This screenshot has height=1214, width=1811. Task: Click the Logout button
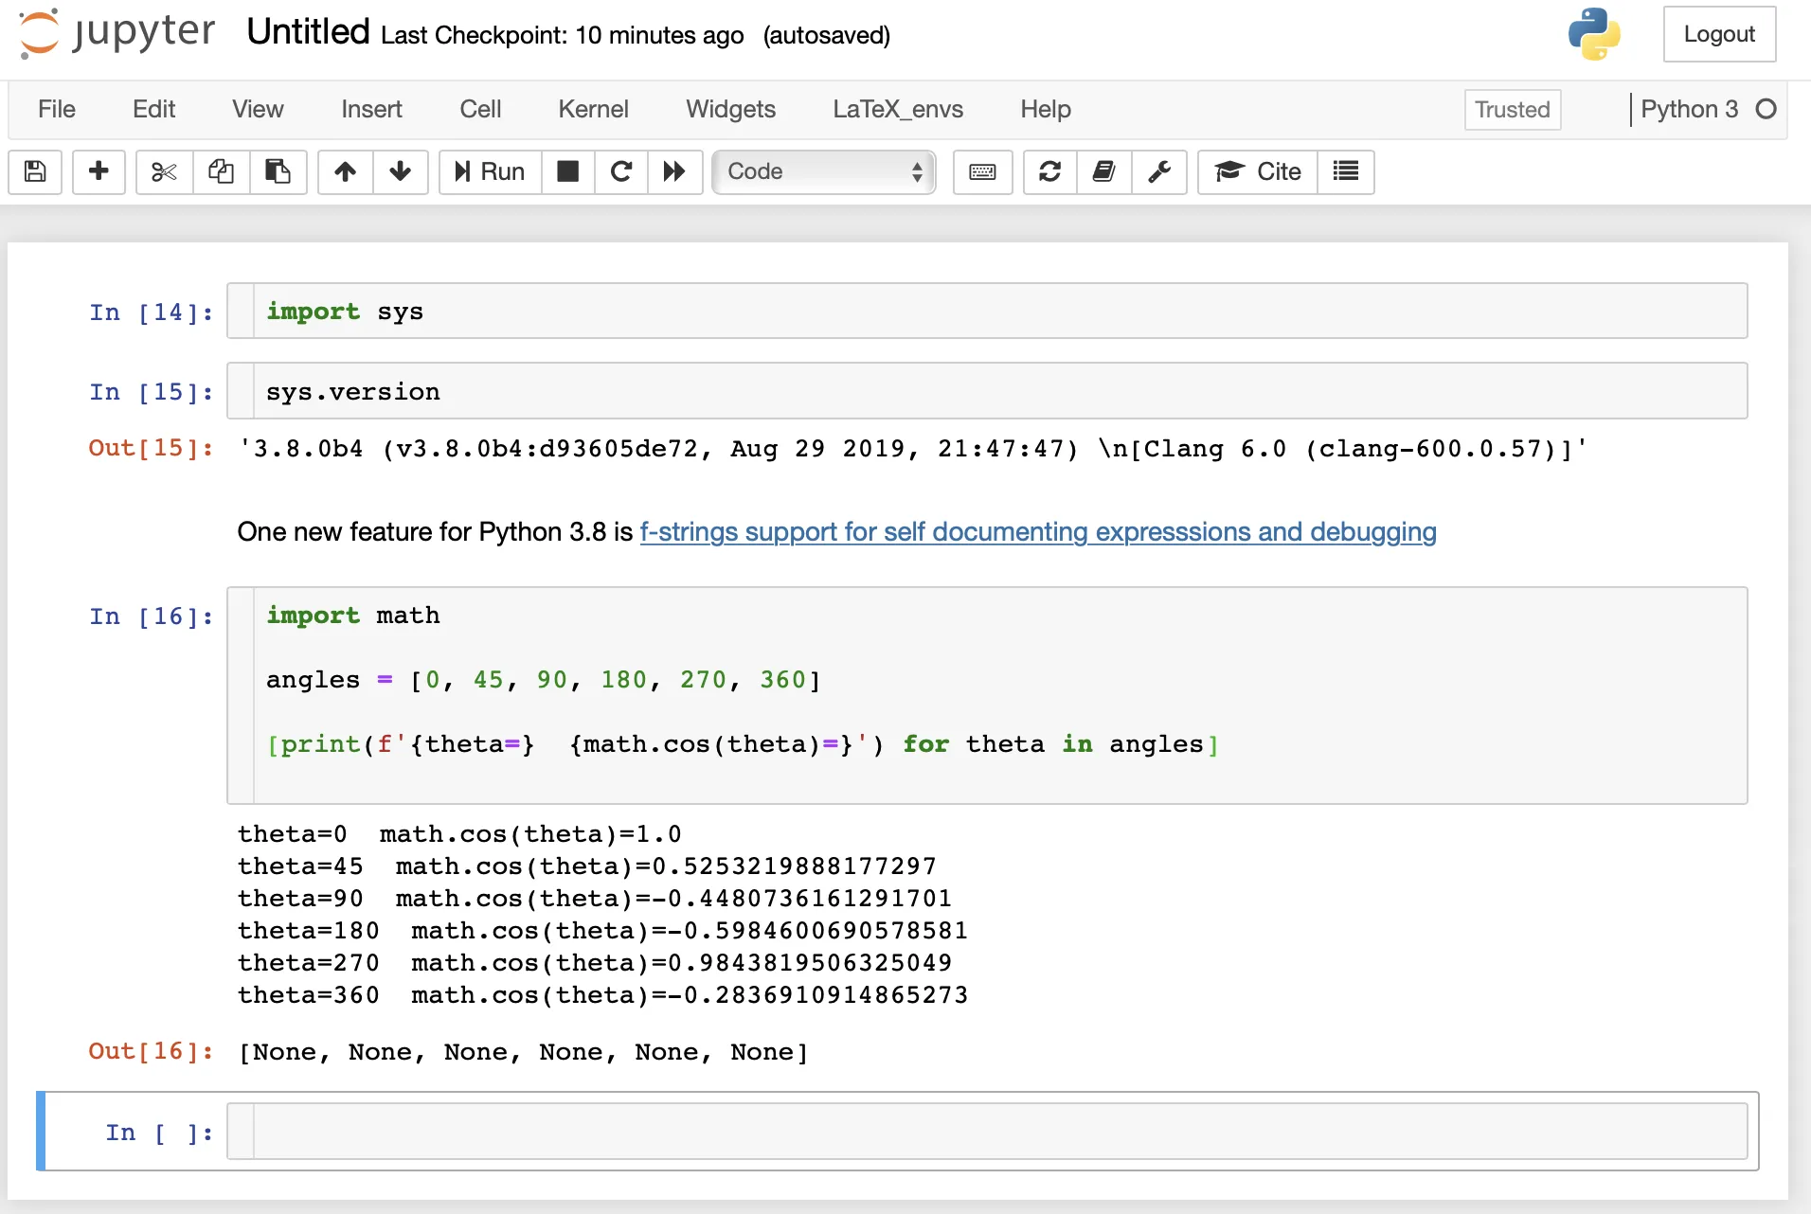[1718, 35]
